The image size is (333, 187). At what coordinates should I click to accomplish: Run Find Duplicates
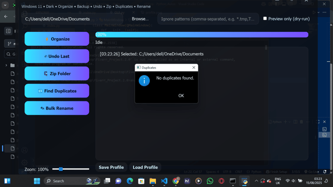coord(57,91)
